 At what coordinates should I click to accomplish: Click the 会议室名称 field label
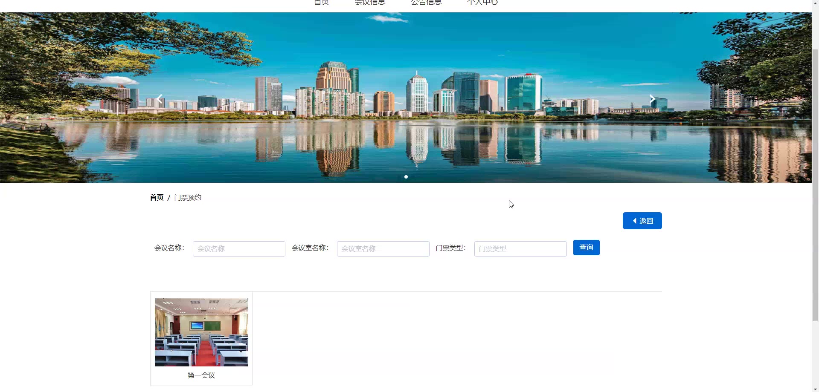click(310, 248)
